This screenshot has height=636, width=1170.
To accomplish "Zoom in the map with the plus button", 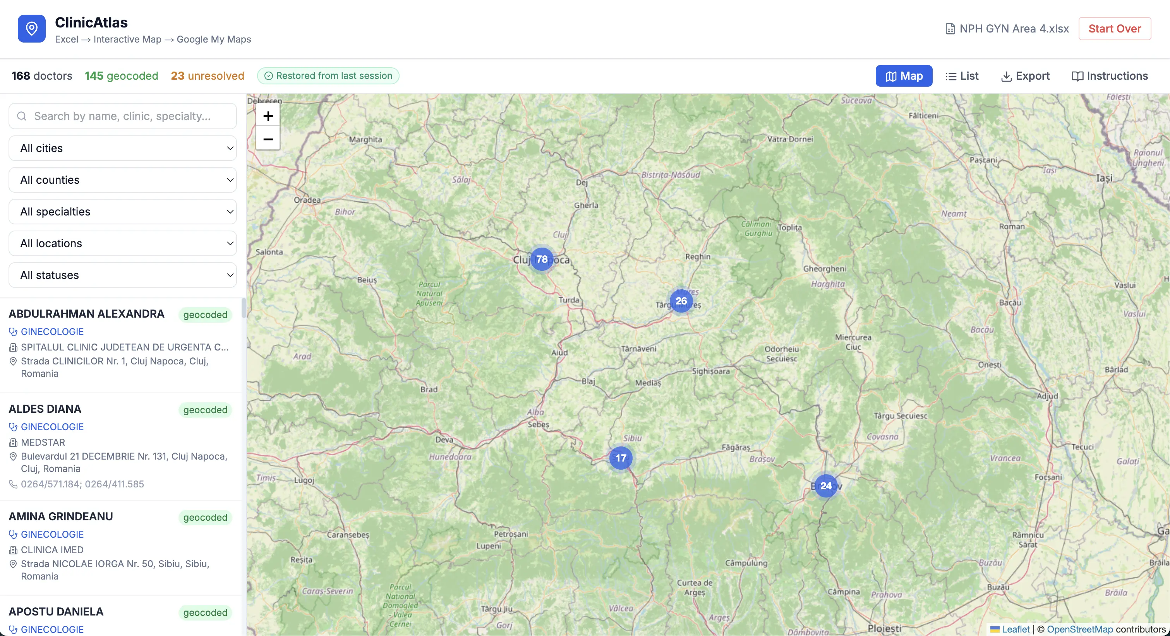I will point(268,116).
